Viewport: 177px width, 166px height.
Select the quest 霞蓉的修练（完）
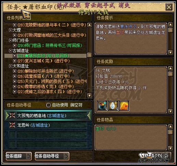(x=45, y=87)
